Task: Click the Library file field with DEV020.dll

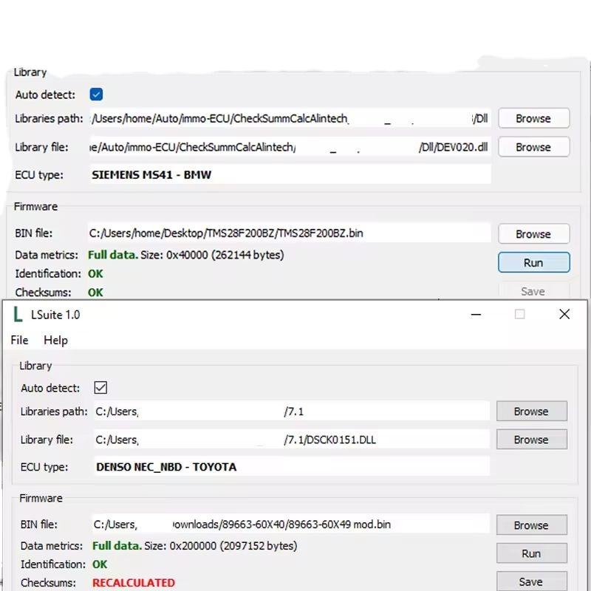Action: tap(290, 147)
